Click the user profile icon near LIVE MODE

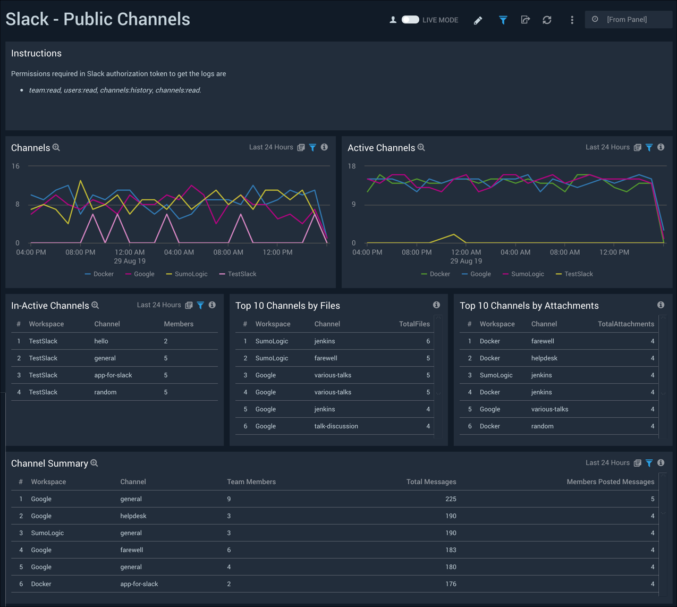(x=393, y=20)
